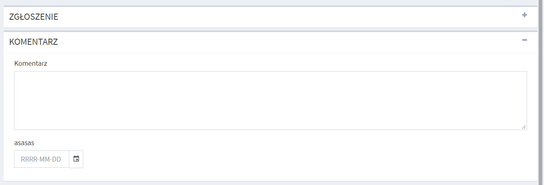This screenshot has height=185, width=544.
Task: Click the ZGŁOSZENIE panel title text
Action: 33,17
